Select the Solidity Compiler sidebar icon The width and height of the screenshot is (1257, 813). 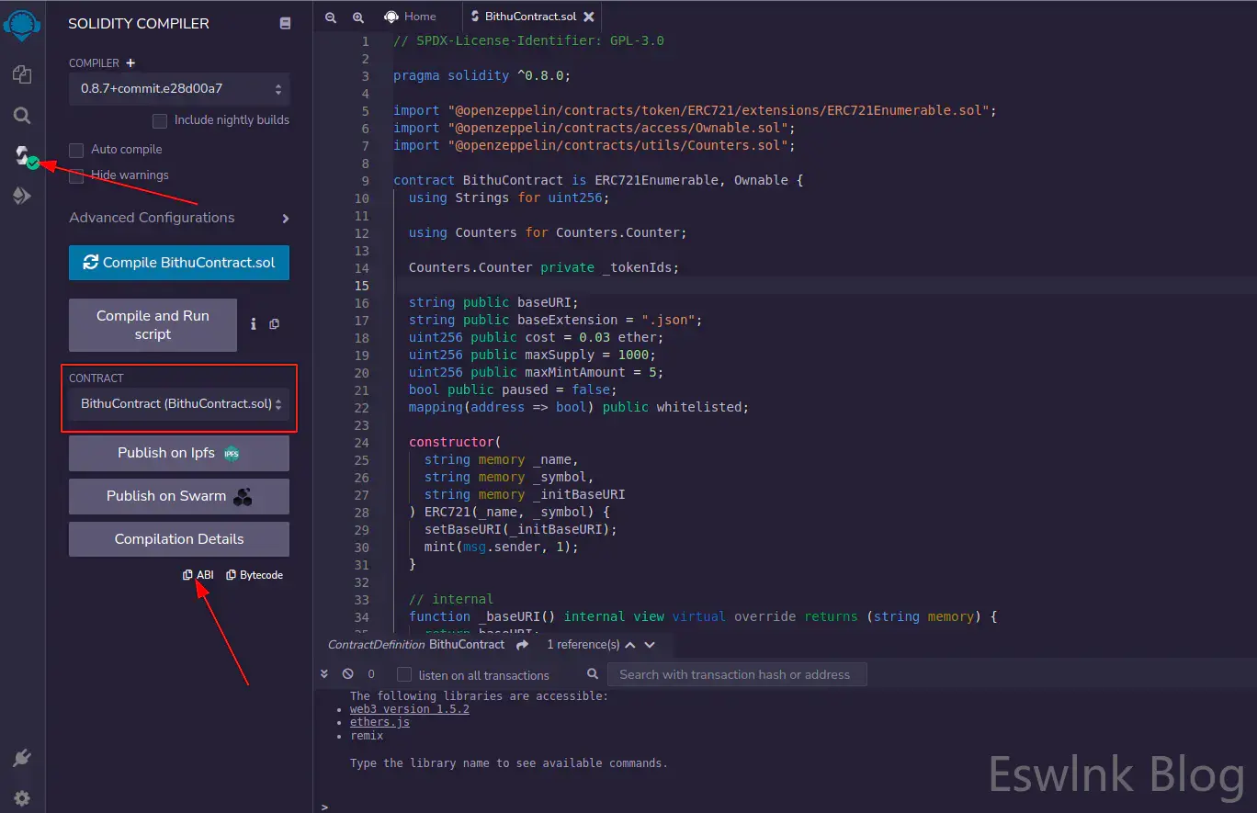22,155
